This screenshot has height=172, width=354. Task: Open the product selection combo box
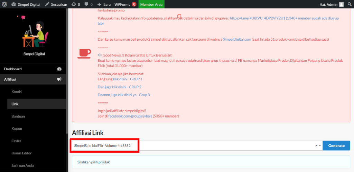click(197, 146)
